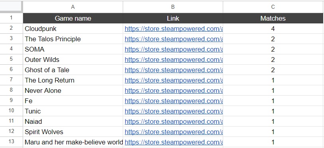Screen dimensions: 324x148
Task: Select the cell containing The Talos Principle
Action: (x=73, y=39)
